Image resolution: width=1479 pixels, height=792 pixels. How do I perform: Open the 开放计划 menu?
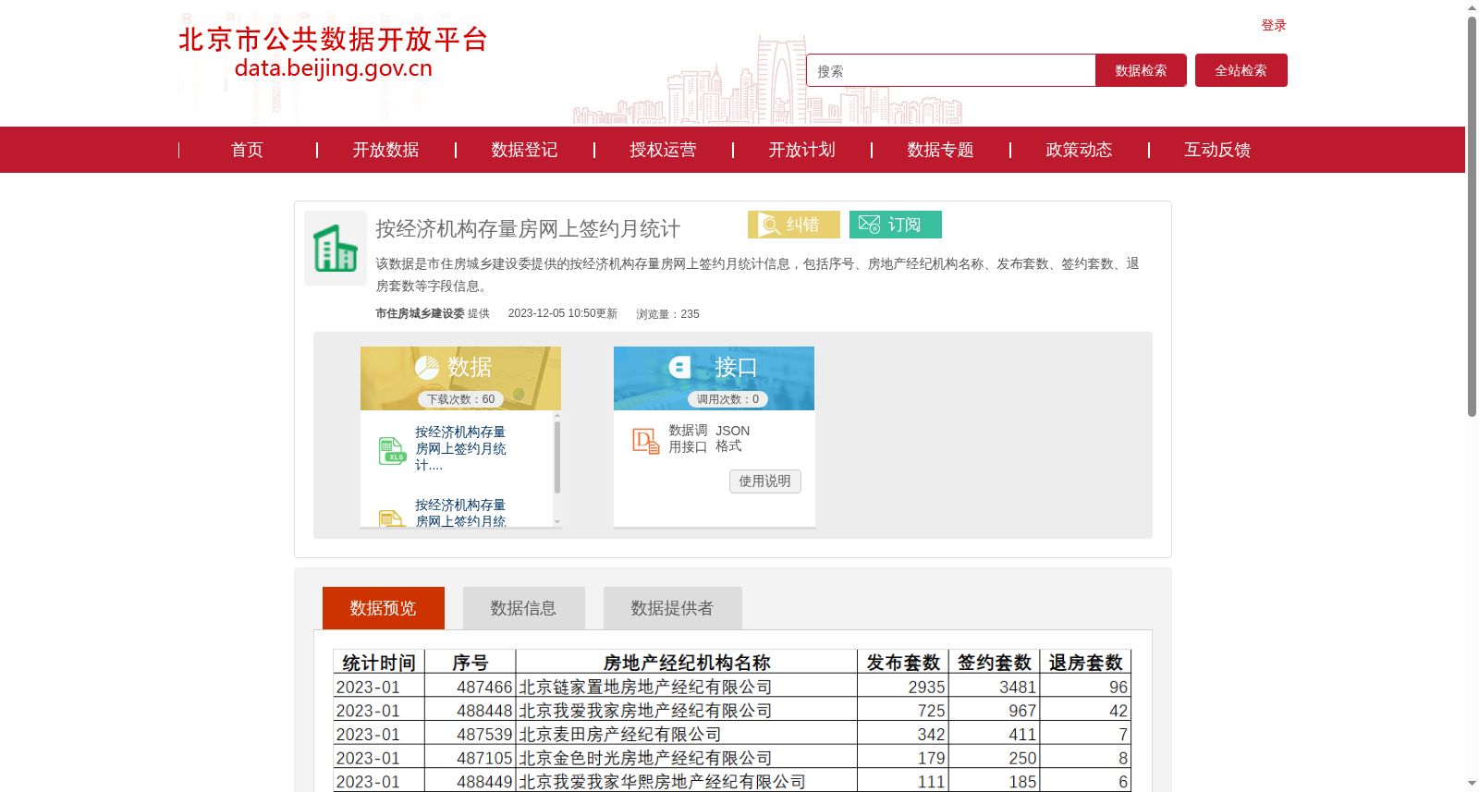(801, 150)
